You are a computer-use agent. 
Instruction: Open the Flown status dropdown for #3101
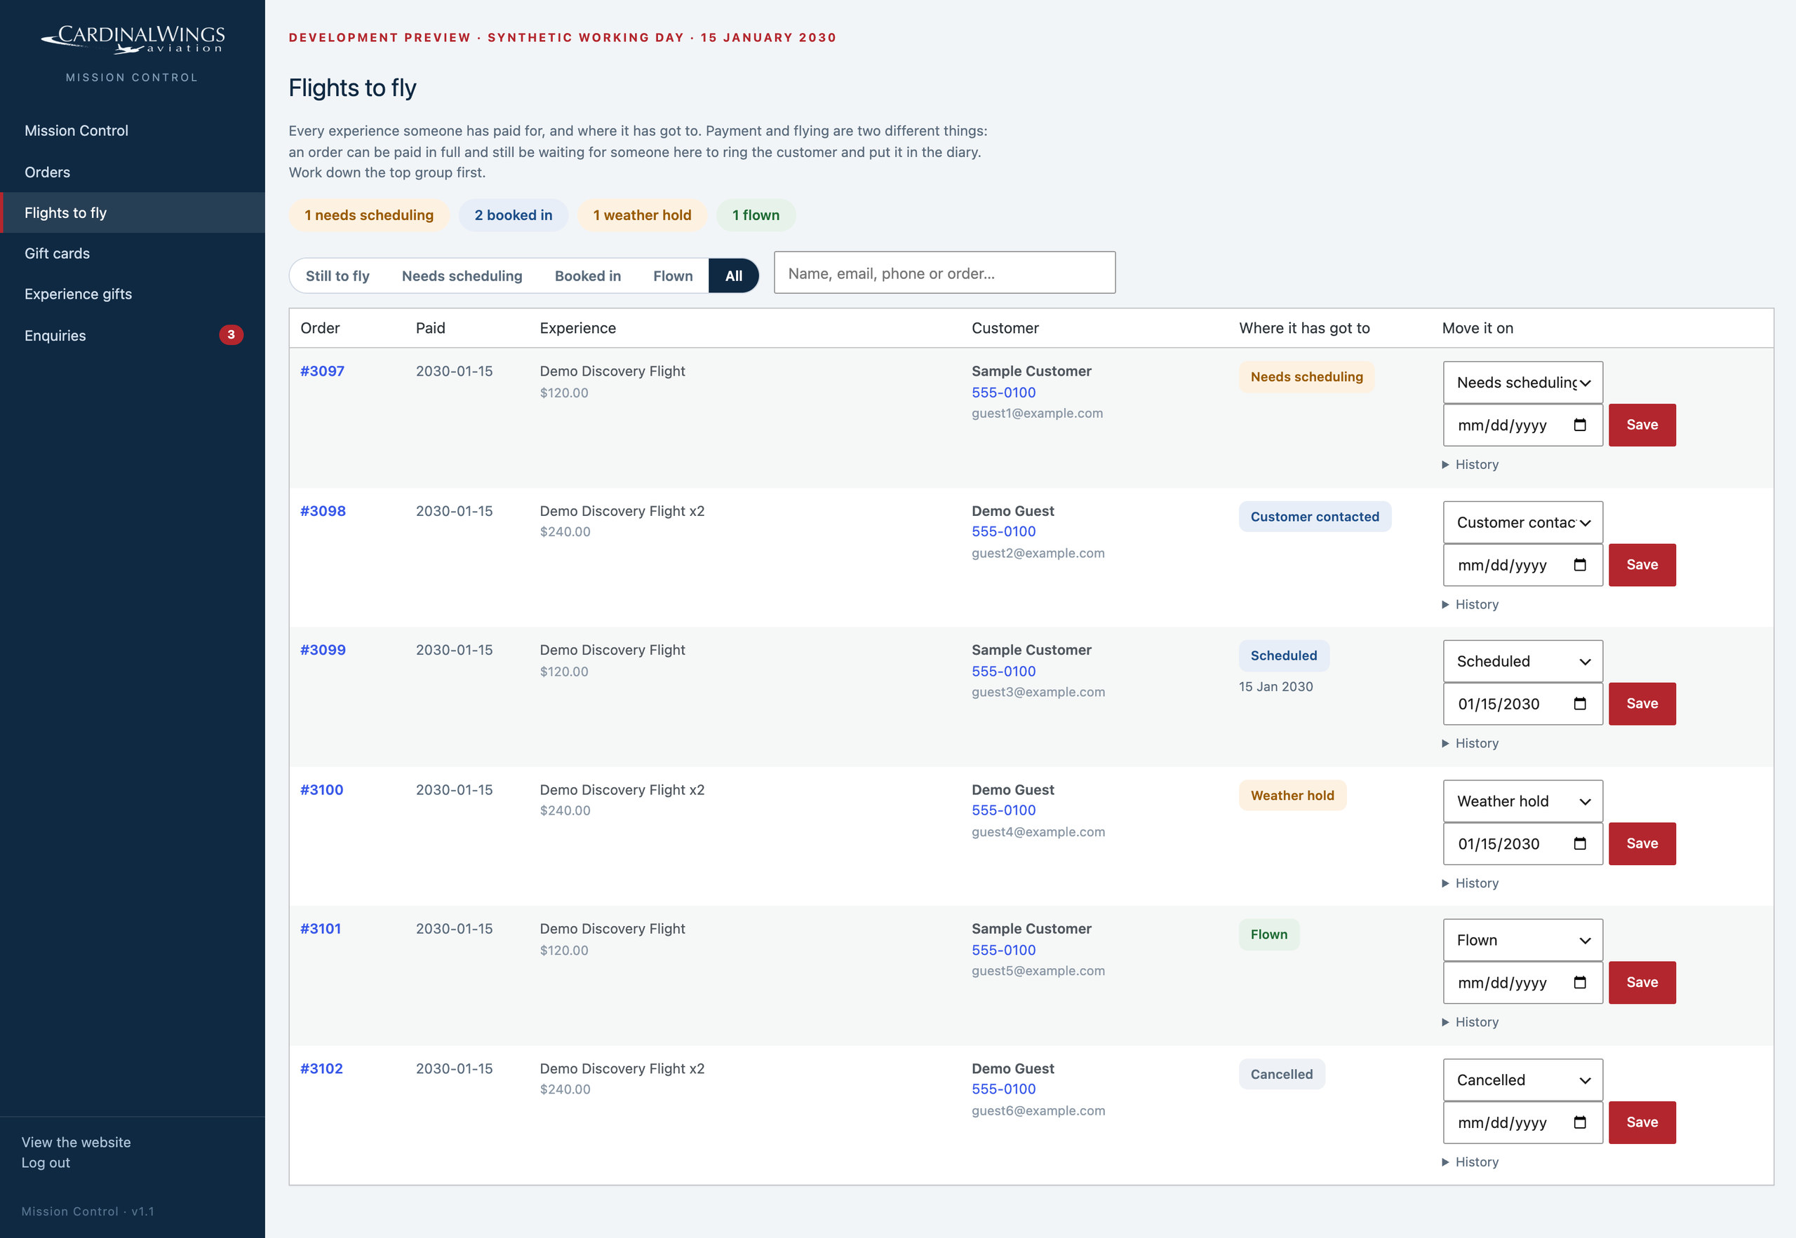(1523, 940)
